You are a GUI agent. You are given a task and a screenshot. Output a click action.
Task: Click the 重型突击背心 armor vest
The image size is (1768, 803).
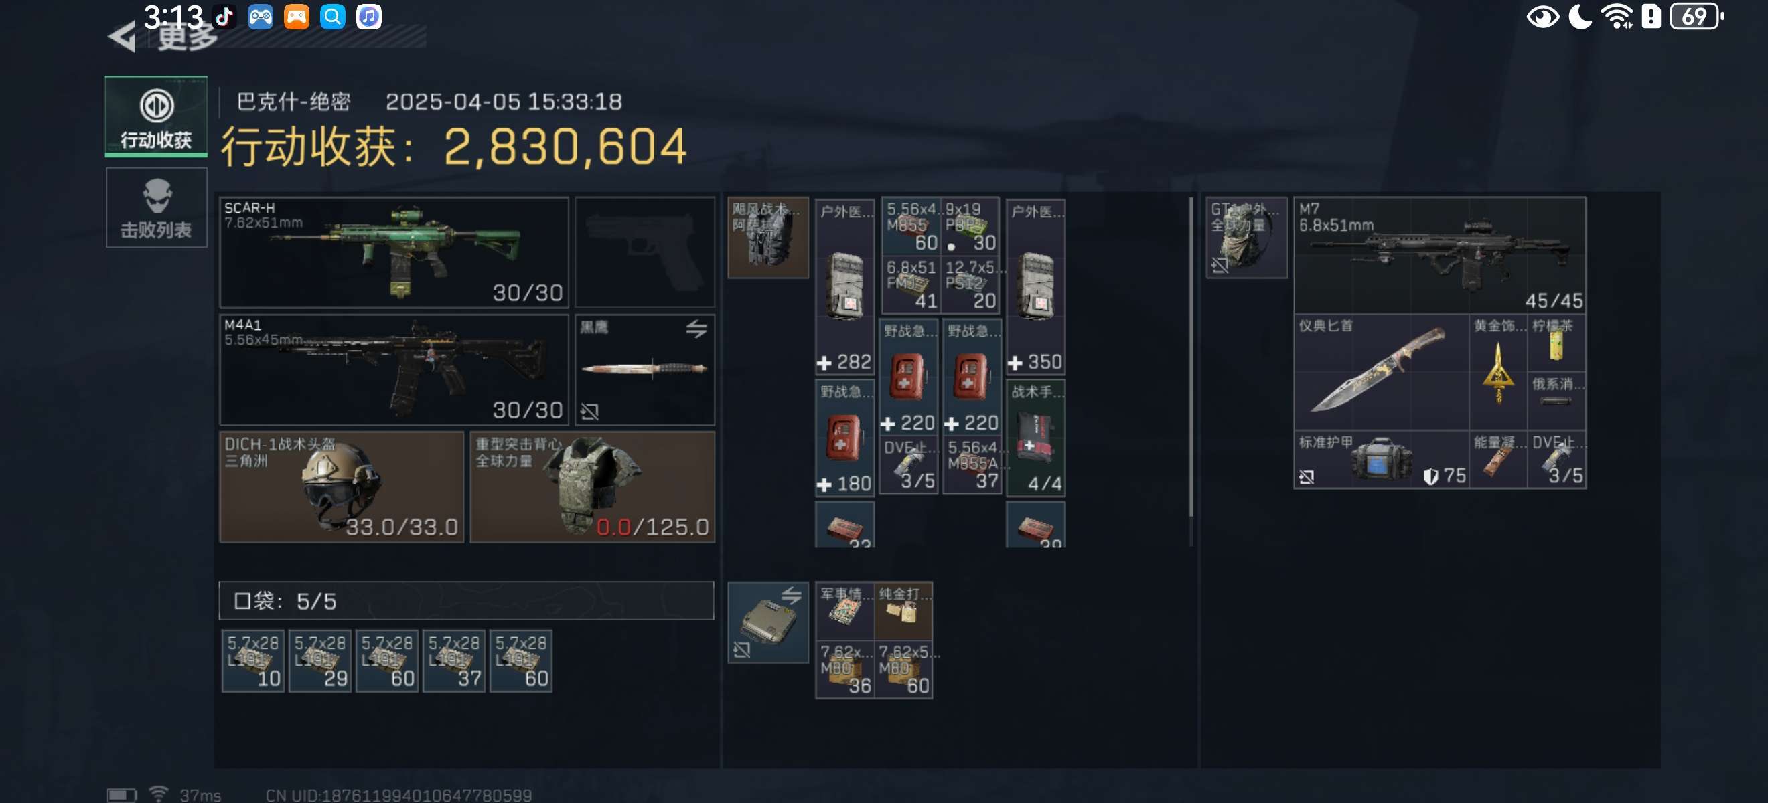(592, 486)
